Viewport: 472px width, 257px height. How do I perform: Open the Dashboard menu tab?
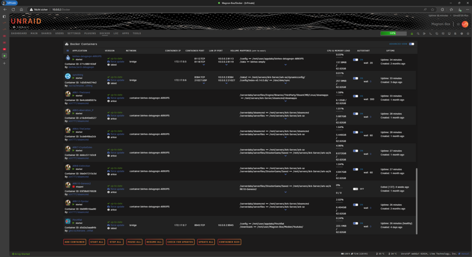pos(19,33)
